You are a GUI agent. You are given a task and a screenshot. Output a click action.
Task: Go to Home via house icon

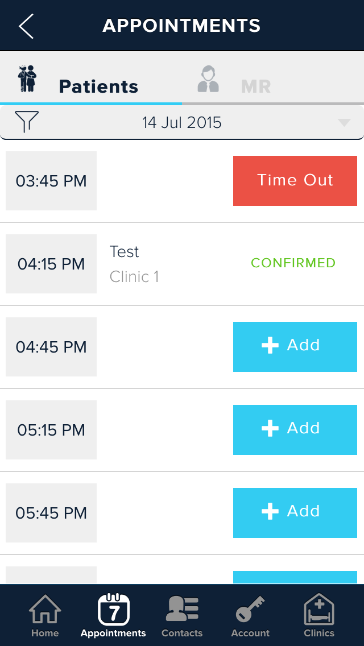click(x=45, y=611)
